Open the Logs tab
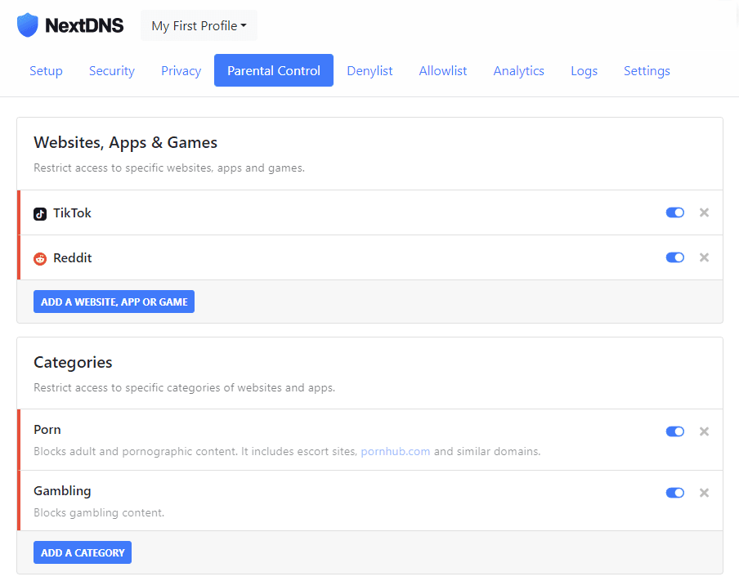This screenshot has width=739, height=581. tap(584, 71)
